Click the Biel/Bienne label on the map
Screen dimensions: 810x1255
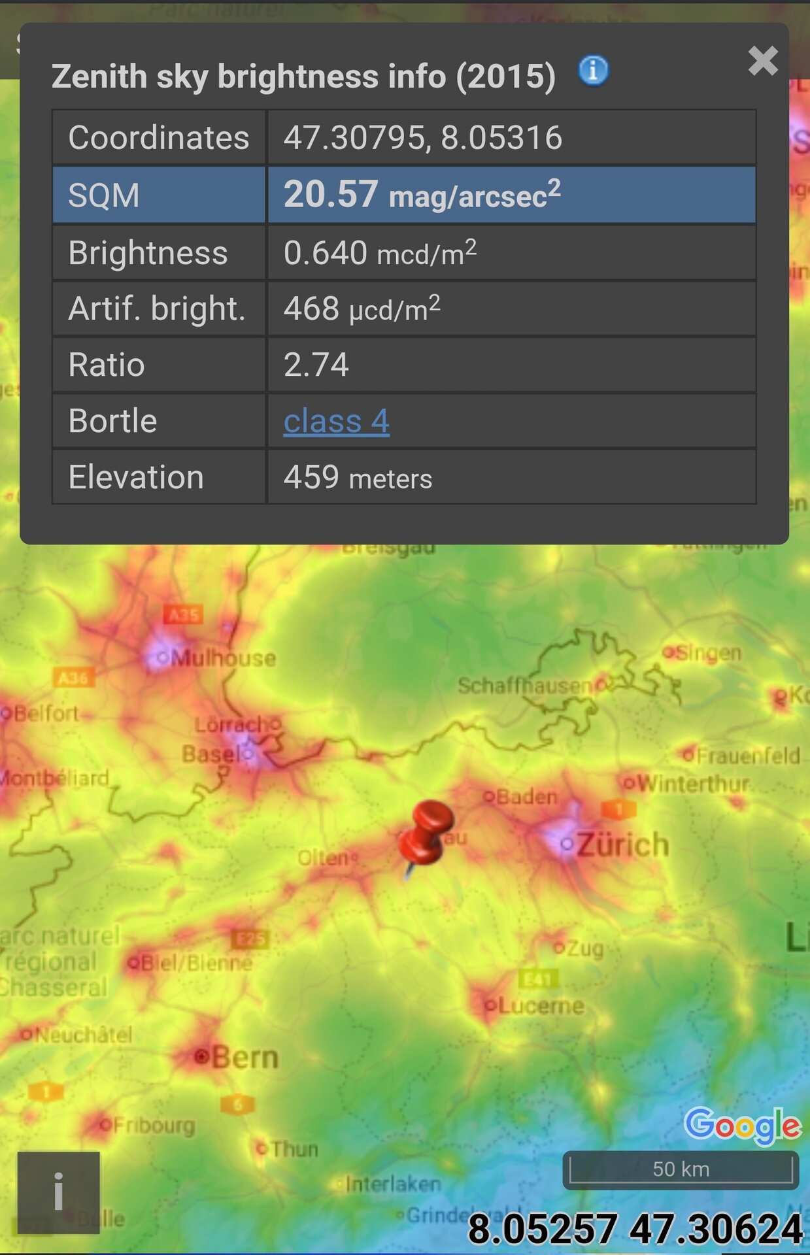(x=197, y=963)
